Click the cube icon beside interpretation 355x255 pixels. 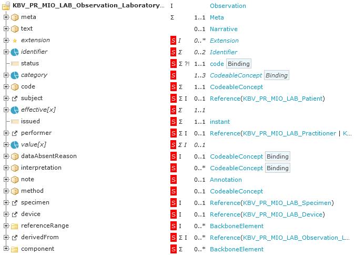15,168
